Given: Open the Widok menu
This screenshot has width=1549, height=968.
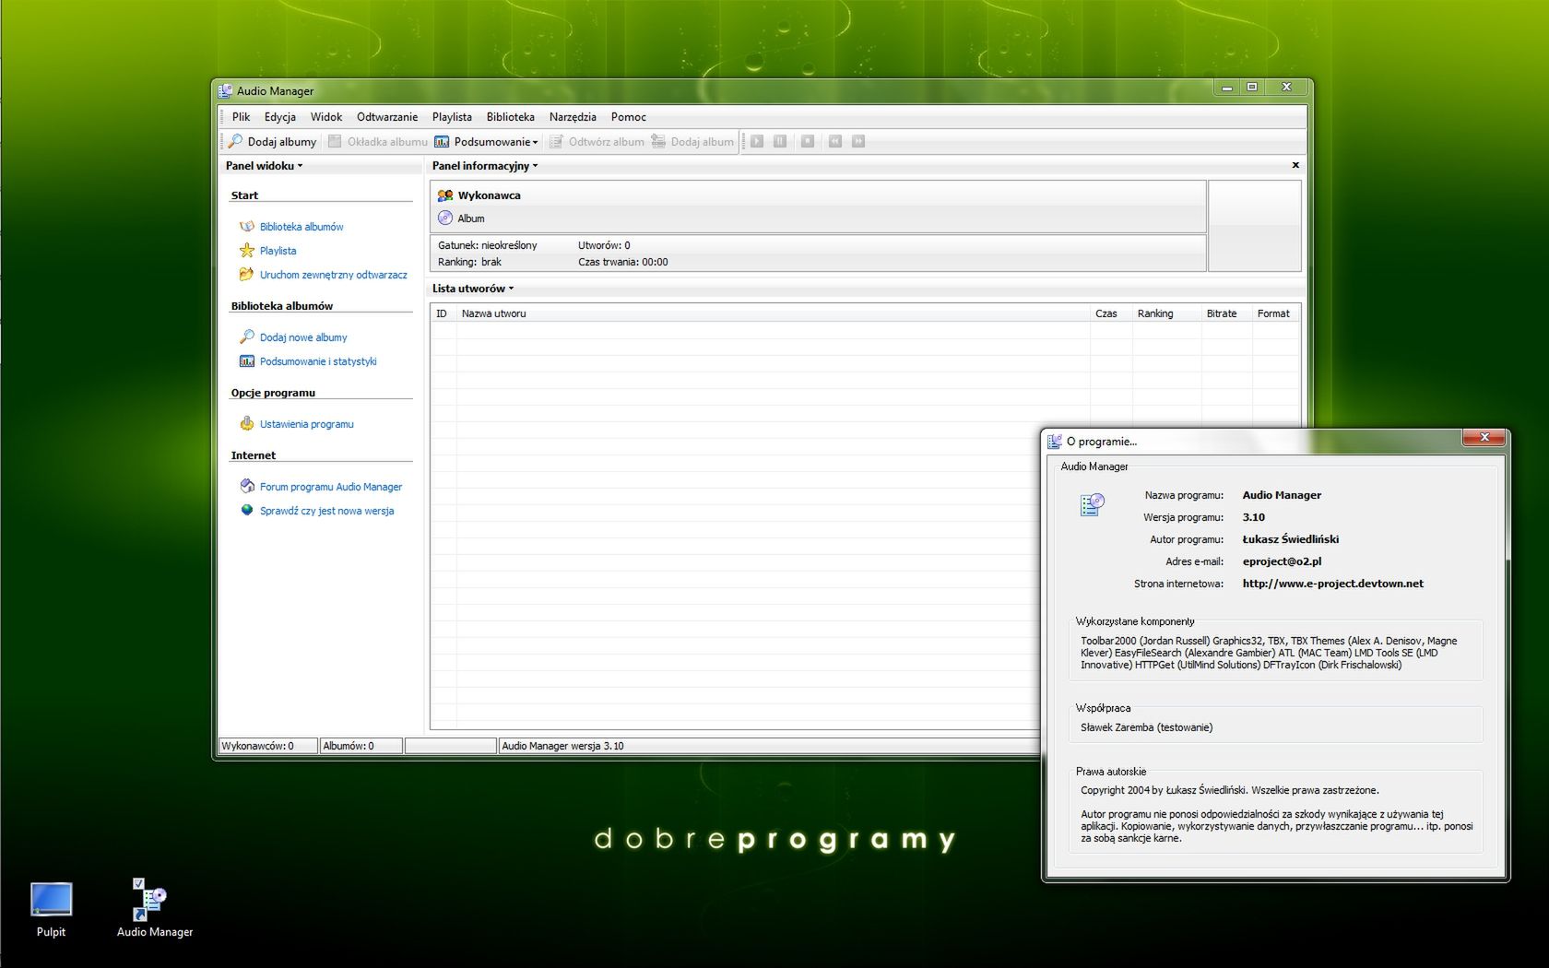Looking at the screenshot, I should click(326, 117).
